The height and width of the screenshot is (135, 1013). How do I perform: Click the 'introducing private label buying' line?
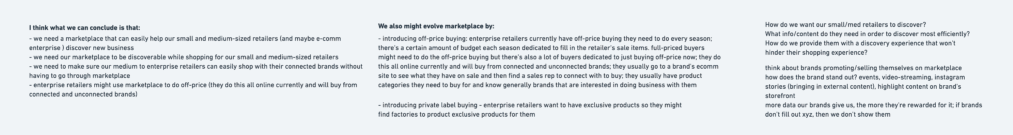click(x=530, y=105)
